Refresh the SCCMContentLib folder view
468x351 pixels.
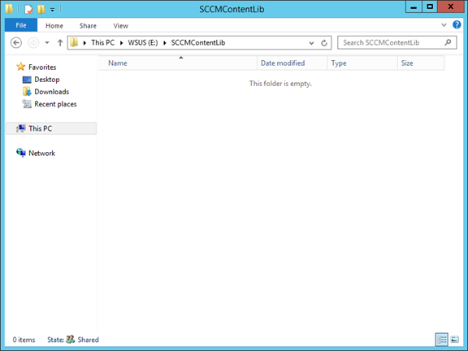(324, 43)
